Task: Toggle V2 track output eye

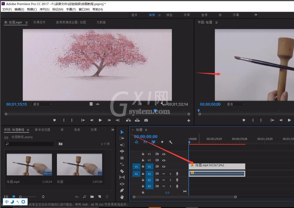Action: [x=164, y=160]
